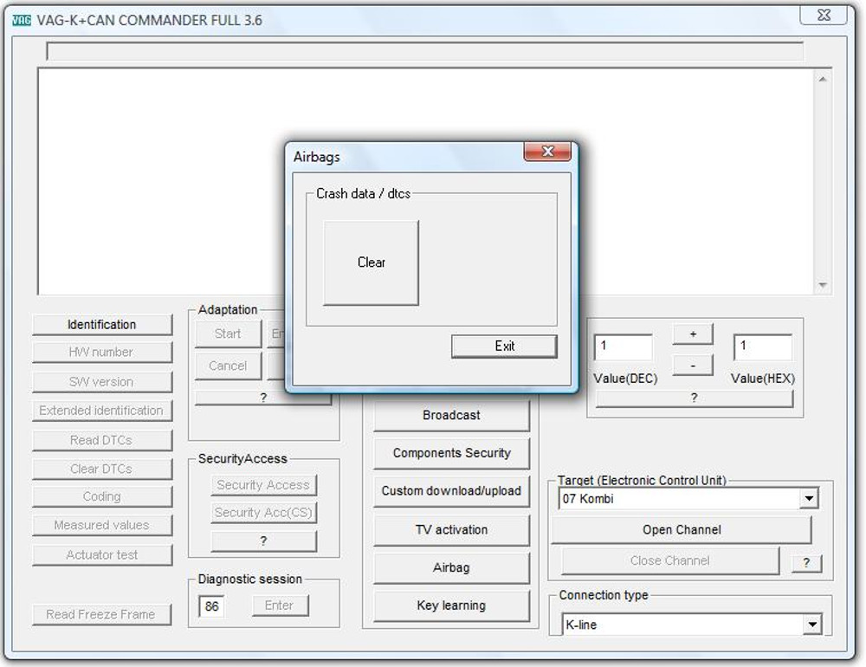
Task: Expand the Target ECU dropdown
Action: 809,498
